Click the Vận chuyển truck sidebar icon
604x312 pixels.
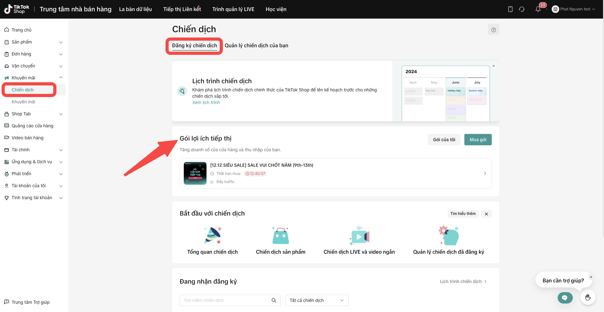point(7,66)
